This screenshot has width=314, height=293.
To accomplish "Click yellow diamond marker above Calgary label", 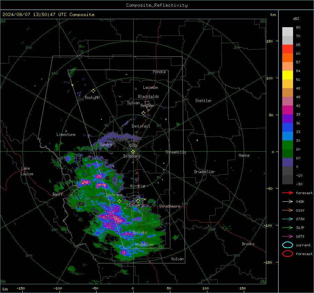I will (x=138, y=201).
